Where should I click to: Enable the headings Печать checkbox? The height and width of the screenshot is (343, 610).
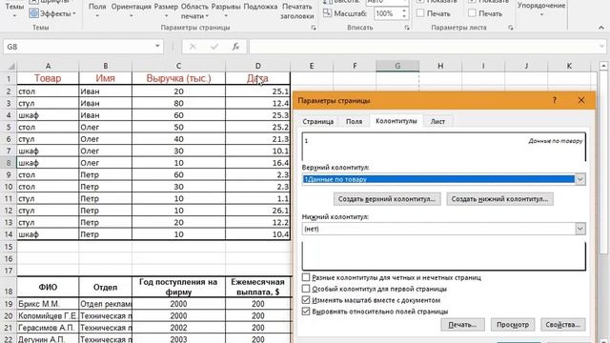point(472,13)
